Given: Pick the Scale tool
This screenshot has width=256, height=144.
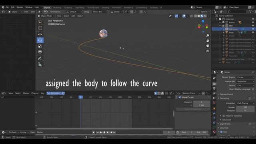Looking at the screenshot, I should [40, 46].
